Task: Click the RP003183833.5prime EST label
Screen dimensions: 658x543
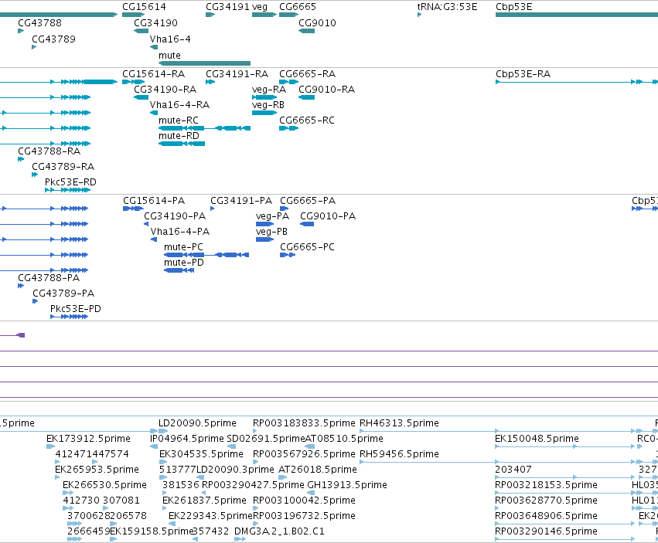Action: pos(304,423)
